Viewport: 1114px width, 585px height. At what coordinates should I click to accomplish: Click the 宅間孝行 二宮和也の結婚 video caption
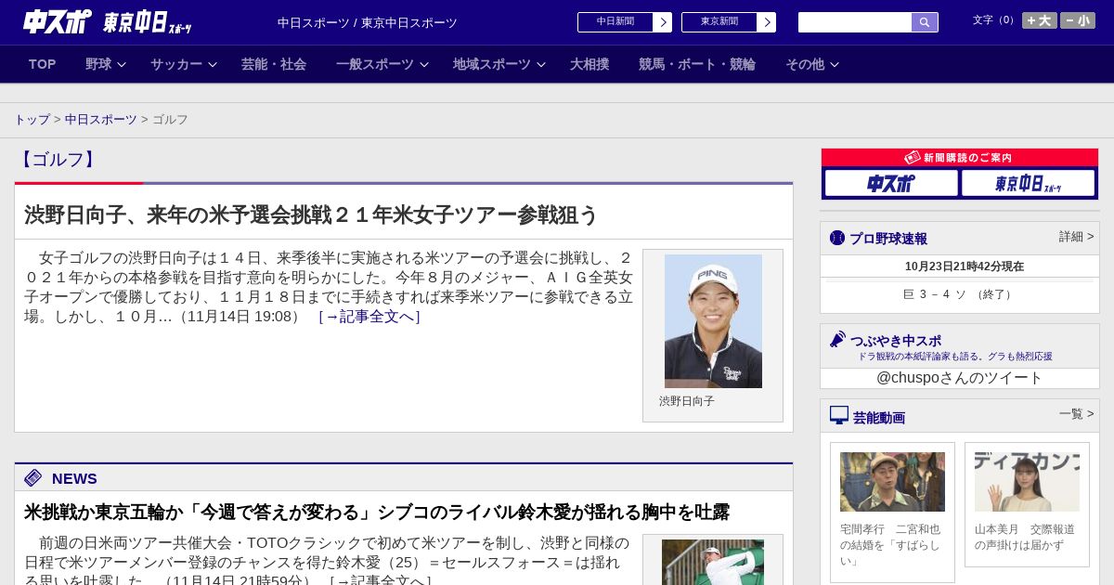click(x=892, y=545)
